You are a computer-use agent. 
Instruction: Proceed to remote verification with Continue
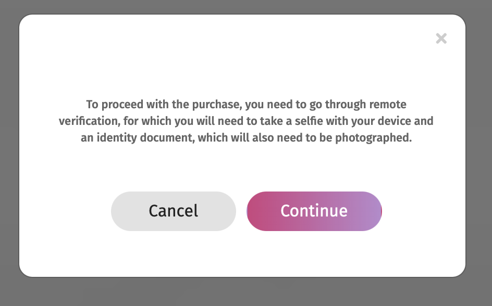coord(314,211)
